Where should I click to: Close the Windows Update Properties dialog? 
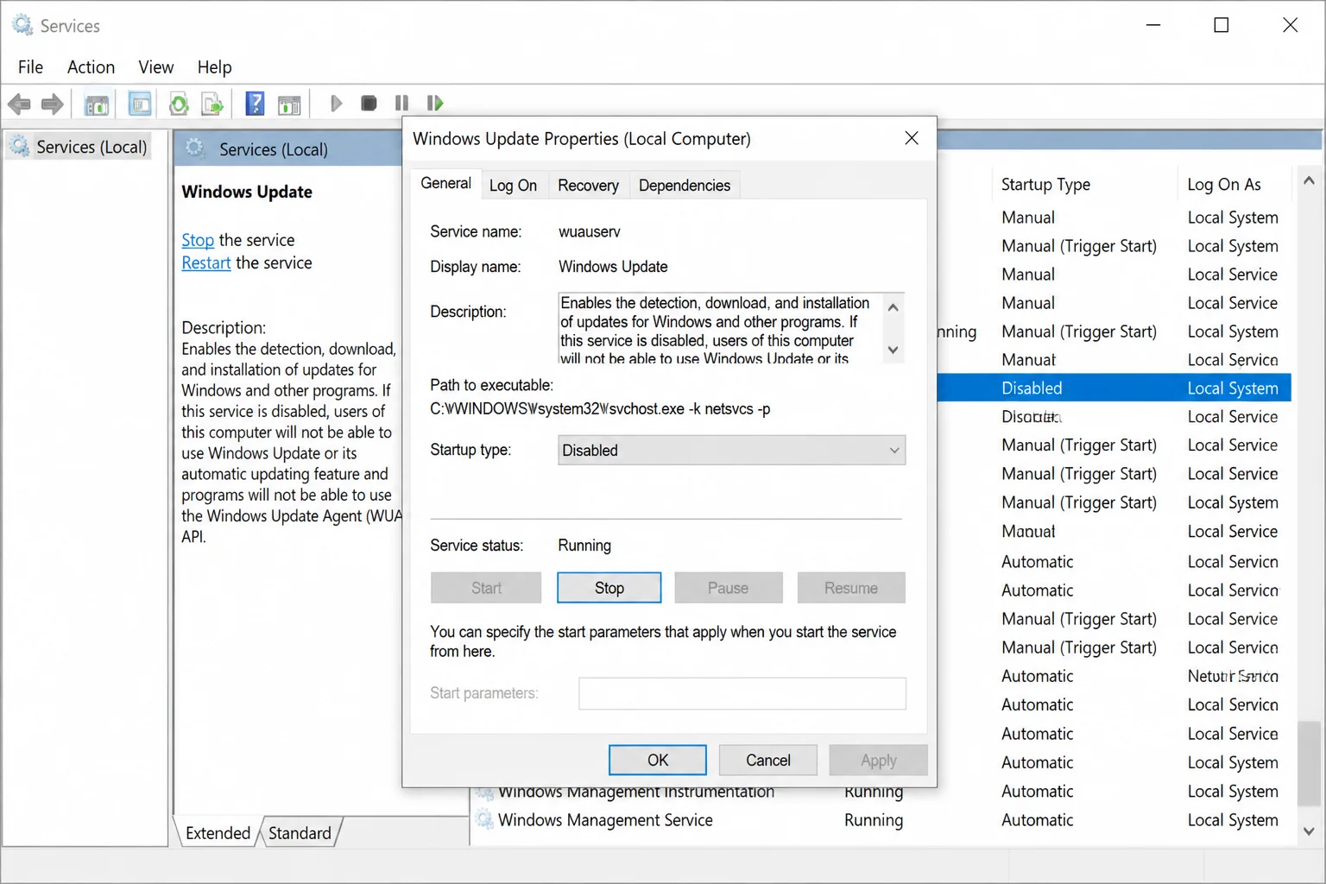912,138
